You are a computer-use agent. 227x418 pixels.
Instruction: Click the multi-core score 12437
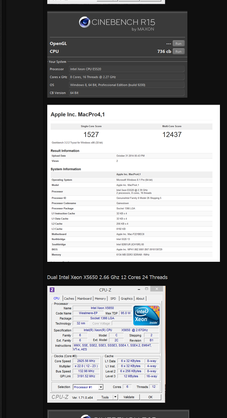point(172,134)
